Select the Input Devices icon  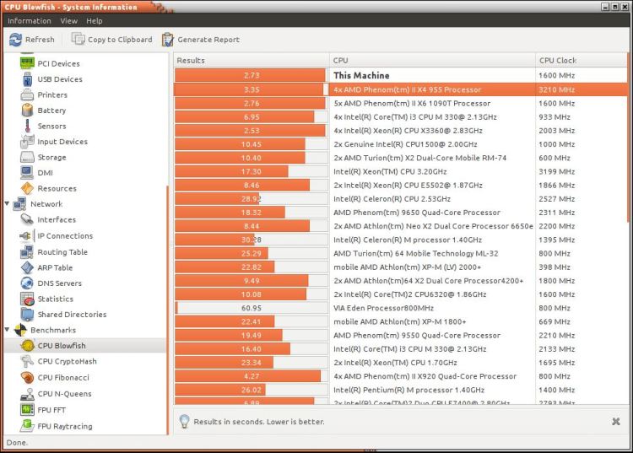click(27, 142)
